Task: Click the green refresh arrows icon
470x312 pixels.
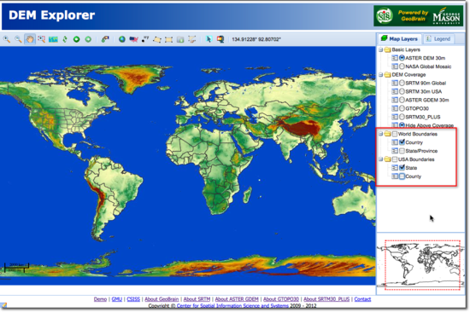Action: coord(65,39)
